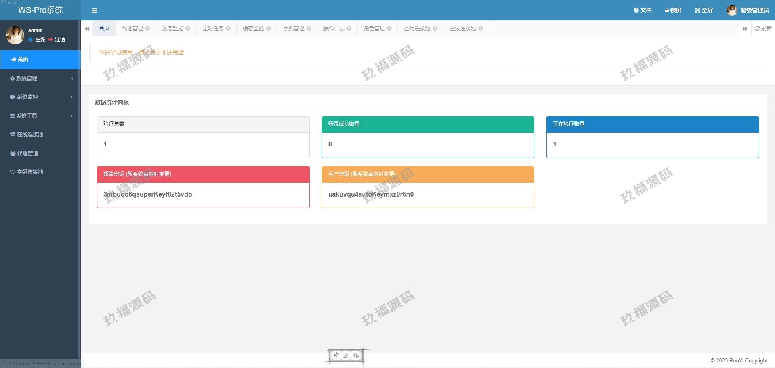The width and height of the screenshot is (775, 368).
Task: Expand the 系统监控 sidebar menu
Action: (40, 97)
